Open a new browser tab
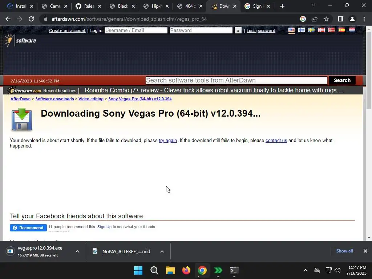372x279 pixels. point(282,6)
